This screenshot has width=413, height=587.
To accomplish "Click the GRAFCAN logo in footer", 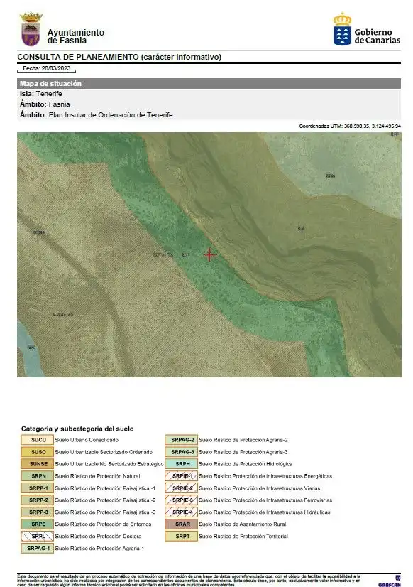I will [390, 581].
